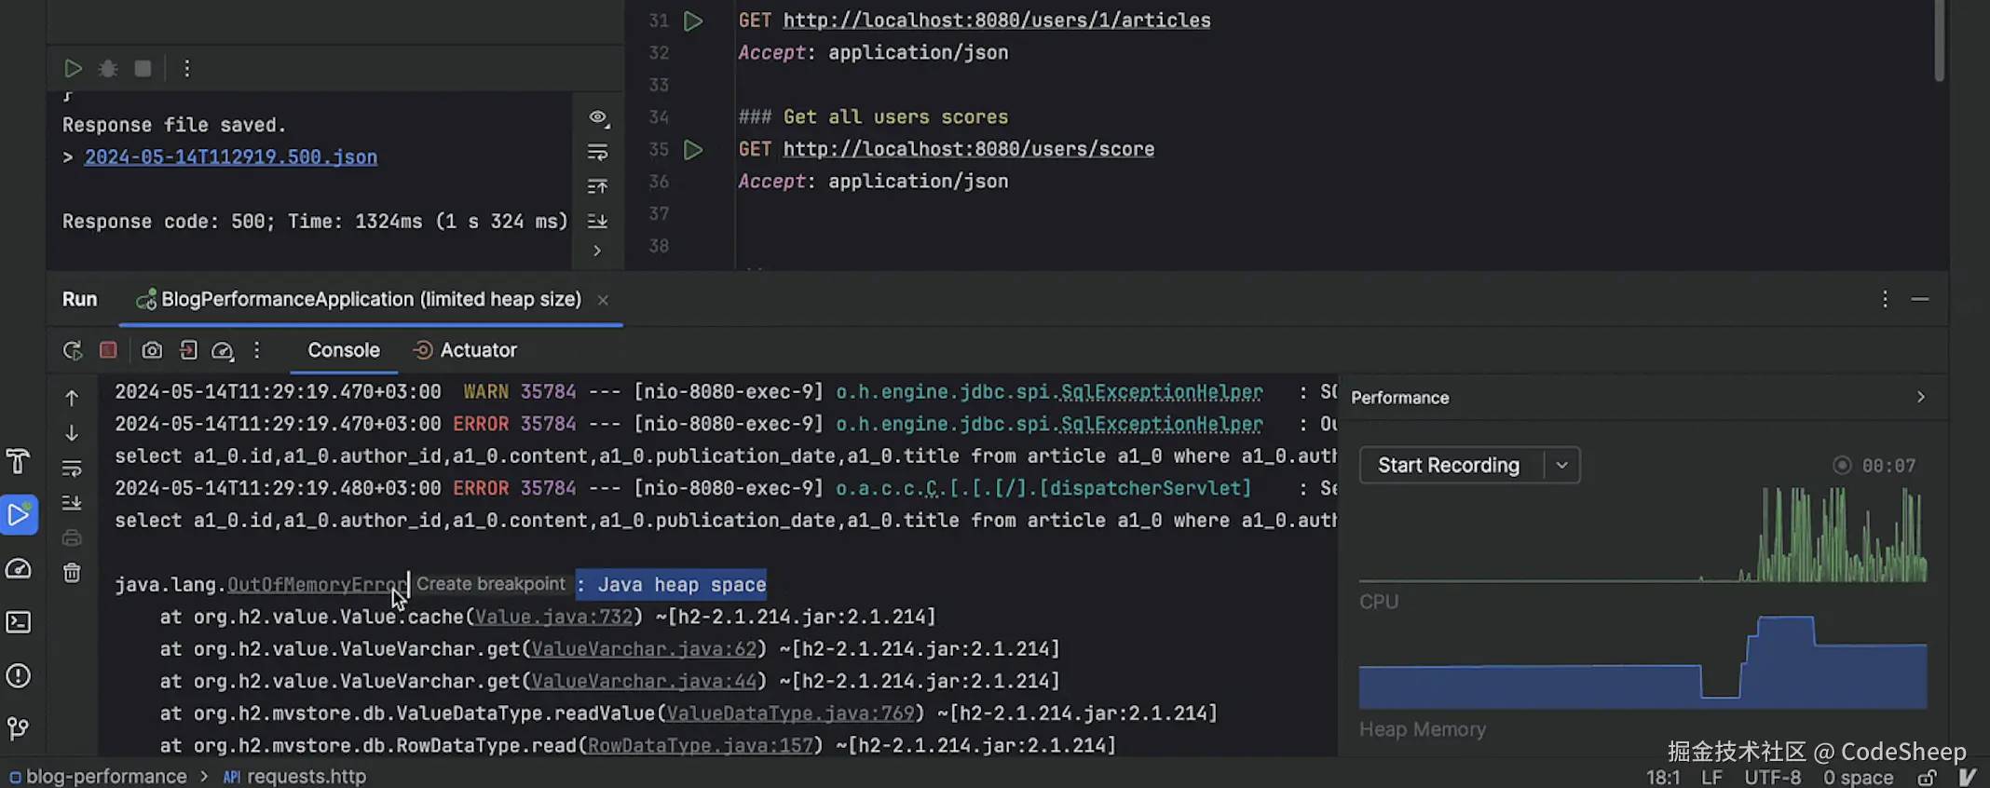
Task: Open ValueVarchar.java:44 stack trace link
Action: tap(644, 681)
